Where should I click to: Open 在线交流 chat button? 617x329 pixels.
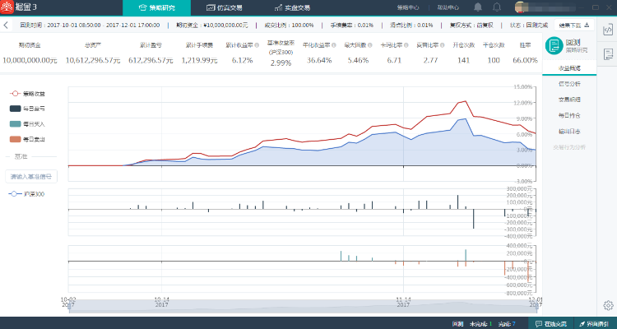point(553,323)
